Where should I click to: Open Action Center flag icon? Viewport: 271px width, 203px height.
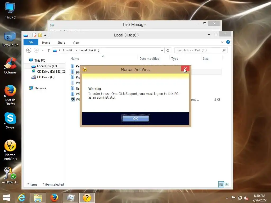point(233,198)
